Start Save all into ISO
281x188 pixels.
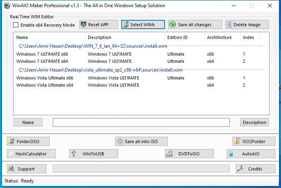pyautogui.click(x=141, y=141)
